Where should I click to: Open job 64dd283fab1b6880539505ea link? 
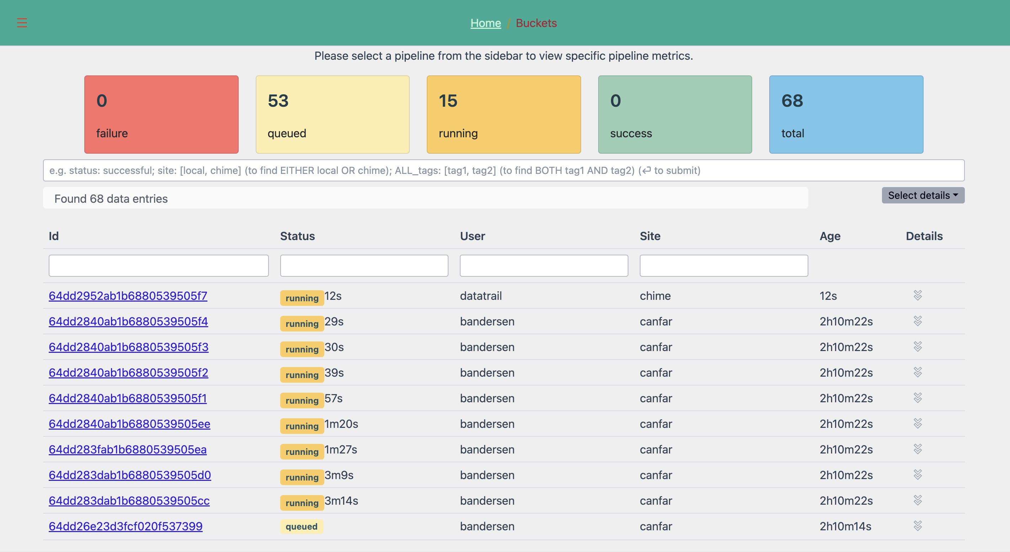click(127, 450)
